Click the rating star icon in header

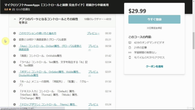tap(10, 9)
